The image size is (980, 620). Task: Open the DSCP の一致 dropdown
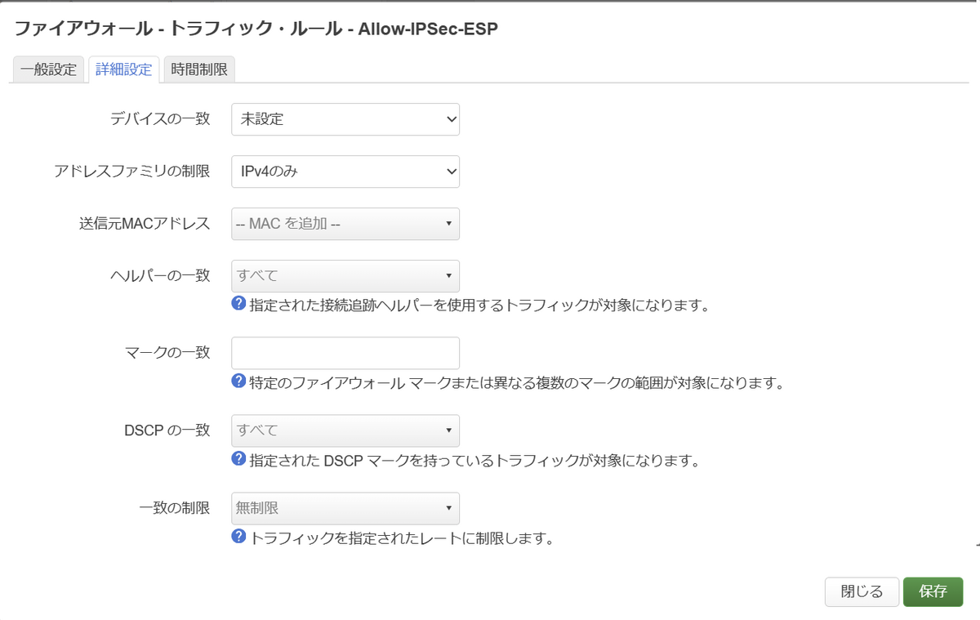coord(345,430)
